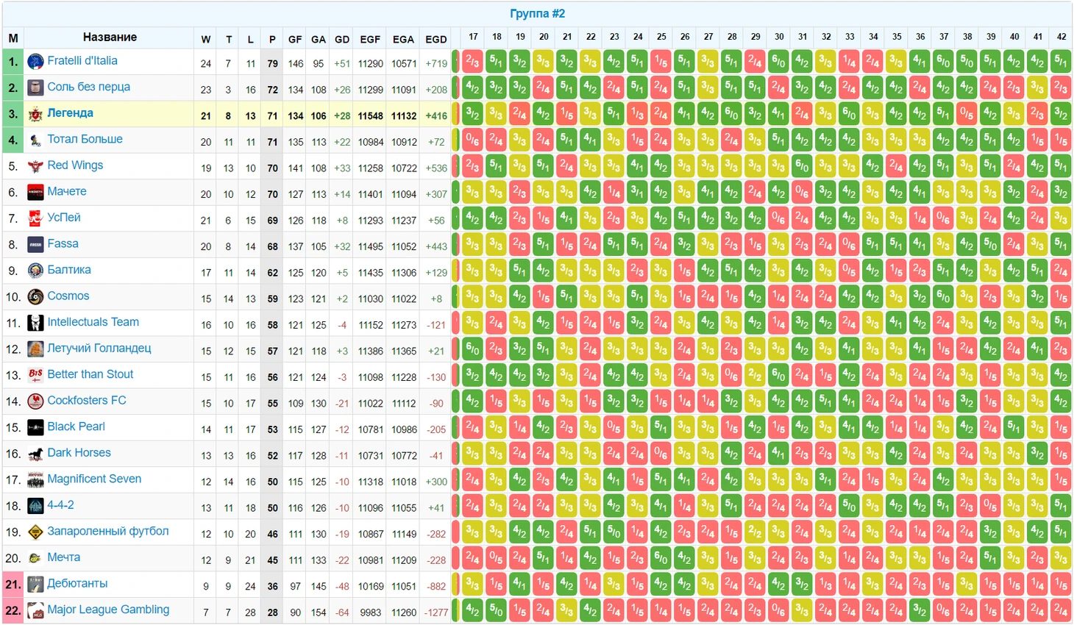
Task: Click Дебютанты EGD value -882
Action: click(x=437, y=586)
